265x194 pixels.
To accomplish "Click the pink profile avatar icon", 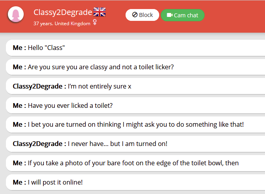I will click(16, 15).
